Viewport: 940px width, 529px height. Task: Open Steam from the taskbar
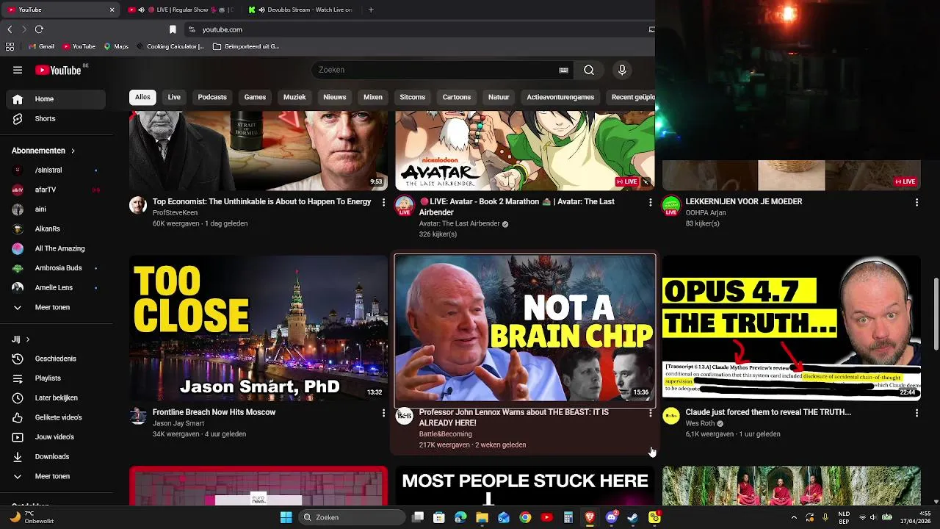632,517
